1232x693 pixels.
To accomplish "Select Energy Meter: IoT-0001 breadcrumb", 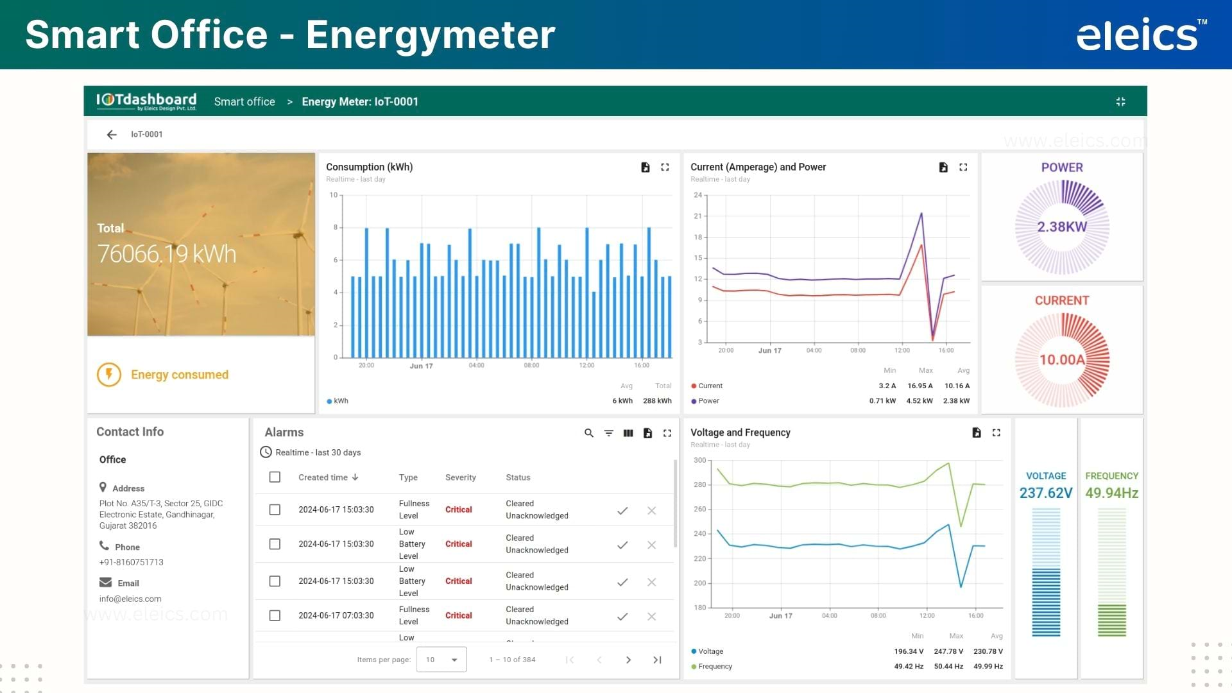I will click(x=360, y=101).
